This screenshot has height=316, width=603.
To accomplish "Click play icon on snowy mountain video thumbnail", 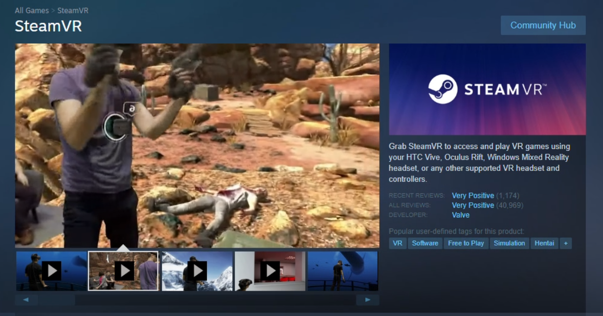I will point(197,271).
